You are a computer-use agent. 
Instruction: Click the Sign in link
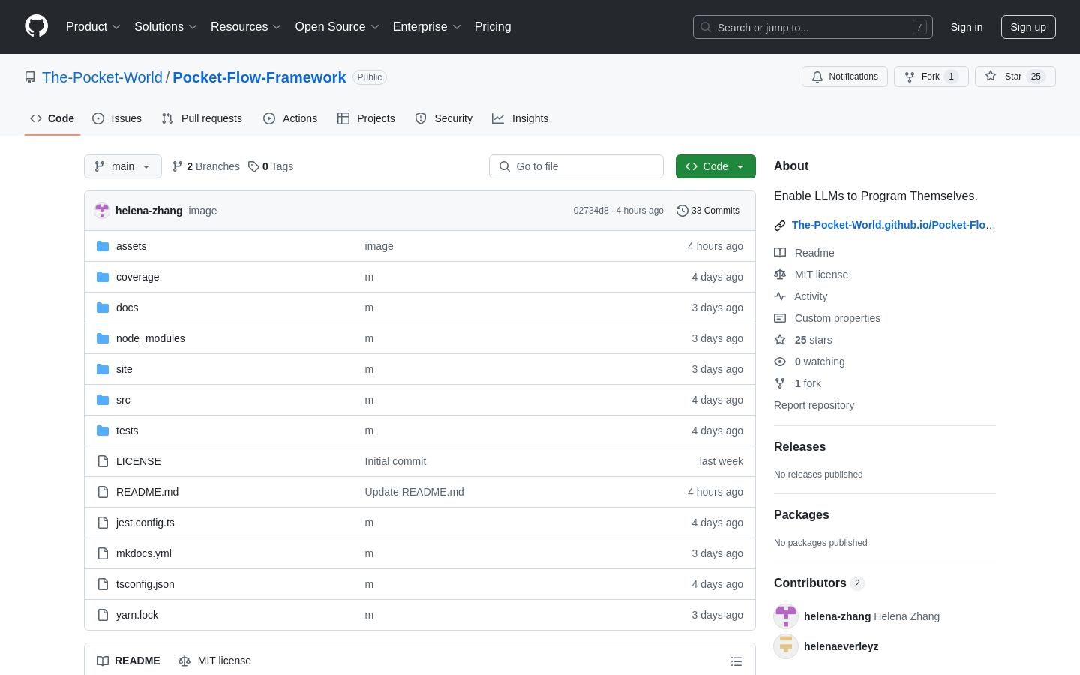pyautogui.click(x=967, y=27)
